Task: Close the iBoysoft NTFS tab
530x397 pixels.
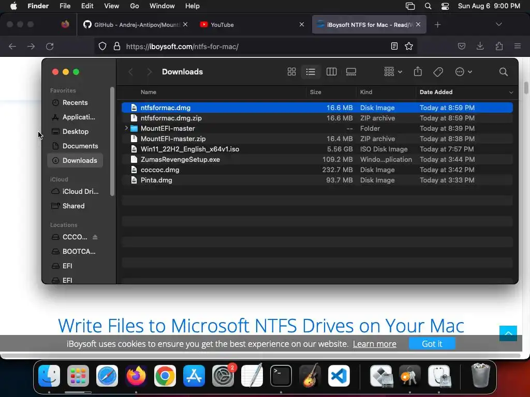Action: (x=418, y=24)
